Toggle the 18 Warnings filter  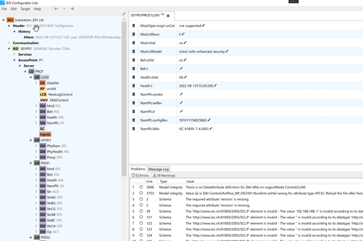[x=164, y=176]
